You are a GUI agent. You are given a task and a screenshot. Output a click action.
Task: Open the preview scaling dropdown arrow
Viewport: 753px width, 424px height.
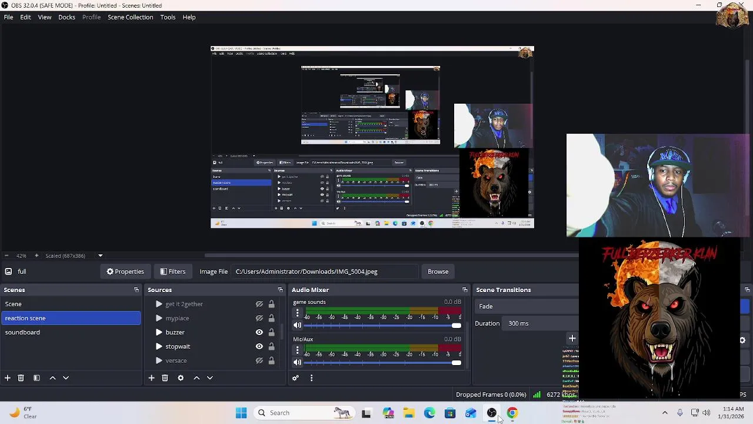click(100, 256)
